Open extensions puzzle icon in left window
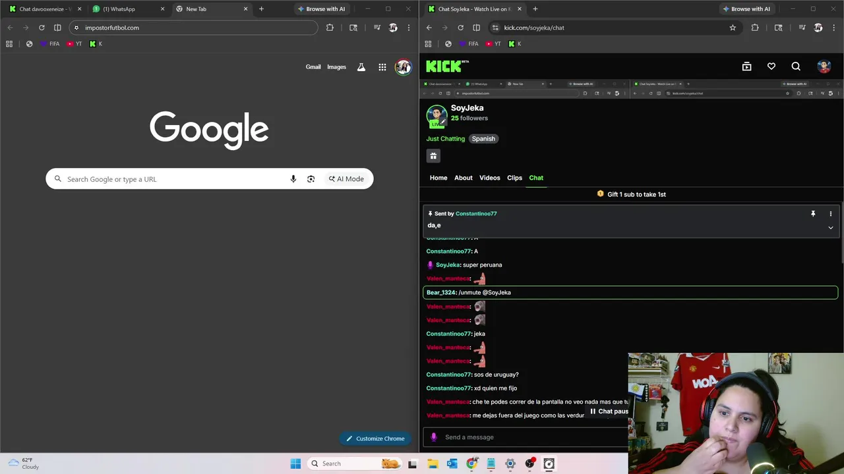 [330, 28]
